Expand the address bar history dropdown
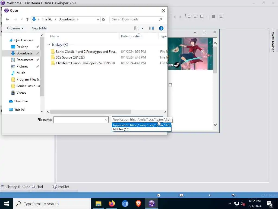Image resolution: width=278 pixels, height=209 pixels. point(98,19)
